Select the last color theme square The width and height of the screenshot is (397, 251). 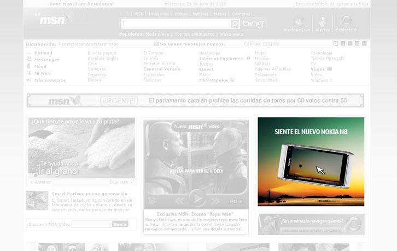pos(364,43)
